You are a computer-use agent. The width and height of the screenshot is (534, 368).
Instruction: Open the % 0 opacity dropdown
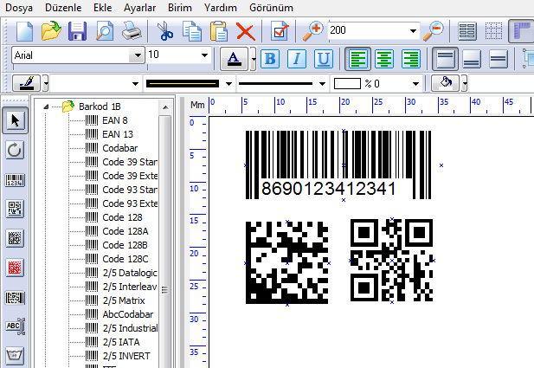[x=415, y=84]
